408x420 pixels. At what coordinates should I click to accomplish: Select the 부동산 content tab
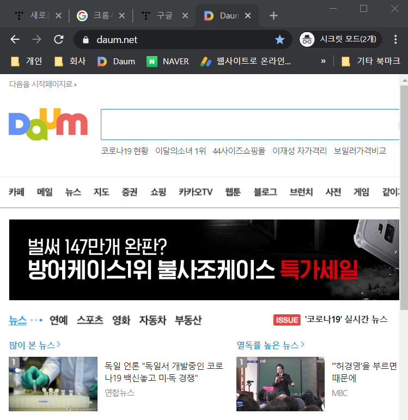click(x=188, y=320)
